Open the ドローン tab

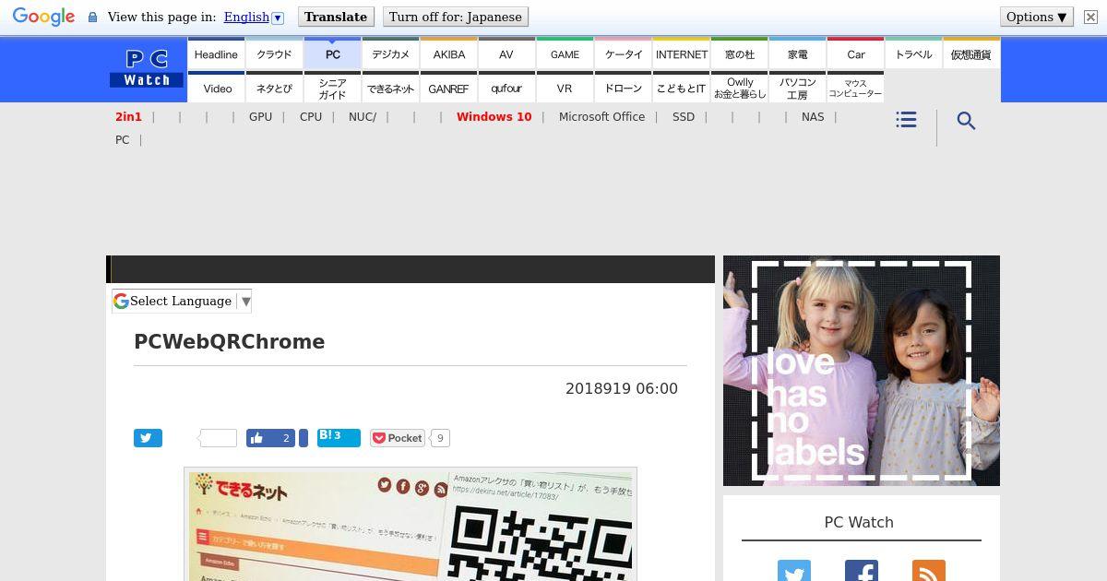pyautogui.click(x=623, y=88)
